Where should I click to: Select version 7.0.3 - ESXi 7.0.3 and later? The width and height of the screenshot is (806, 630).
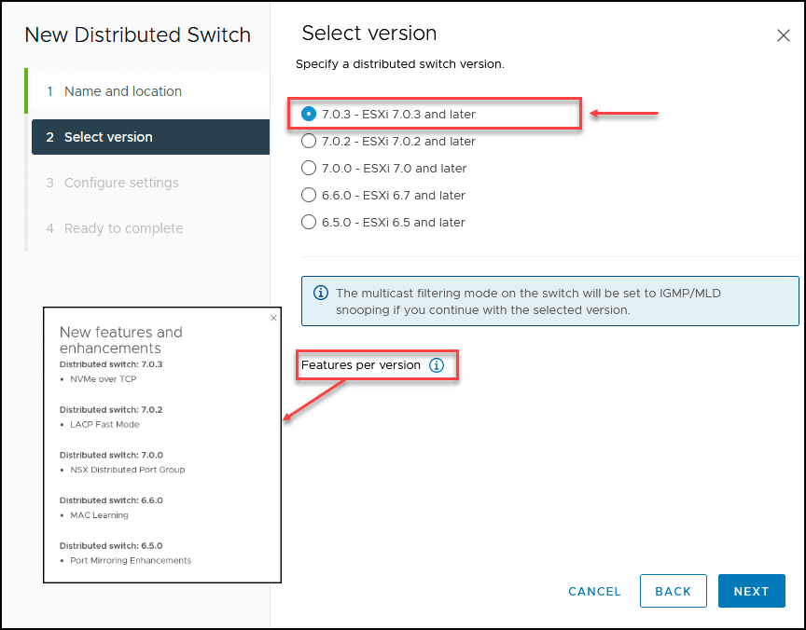[x=309, y=114]
